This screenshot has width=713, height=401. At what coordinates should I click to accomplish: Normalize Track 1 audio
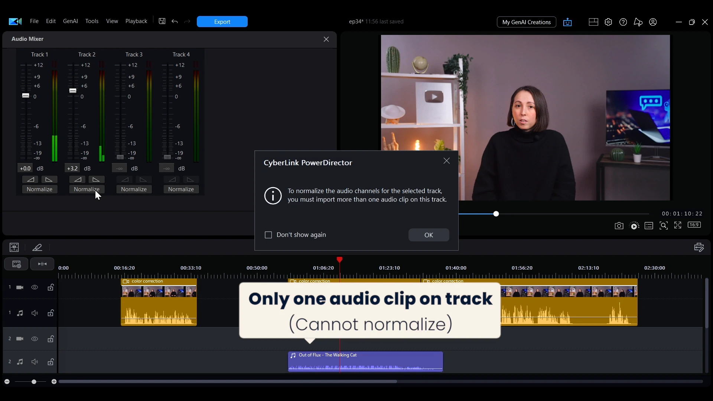[x=40, y=189]
